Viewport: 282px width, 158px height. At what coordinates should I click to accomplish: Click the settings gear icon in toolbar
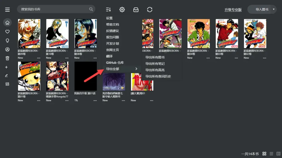click(x=122, y=9)
